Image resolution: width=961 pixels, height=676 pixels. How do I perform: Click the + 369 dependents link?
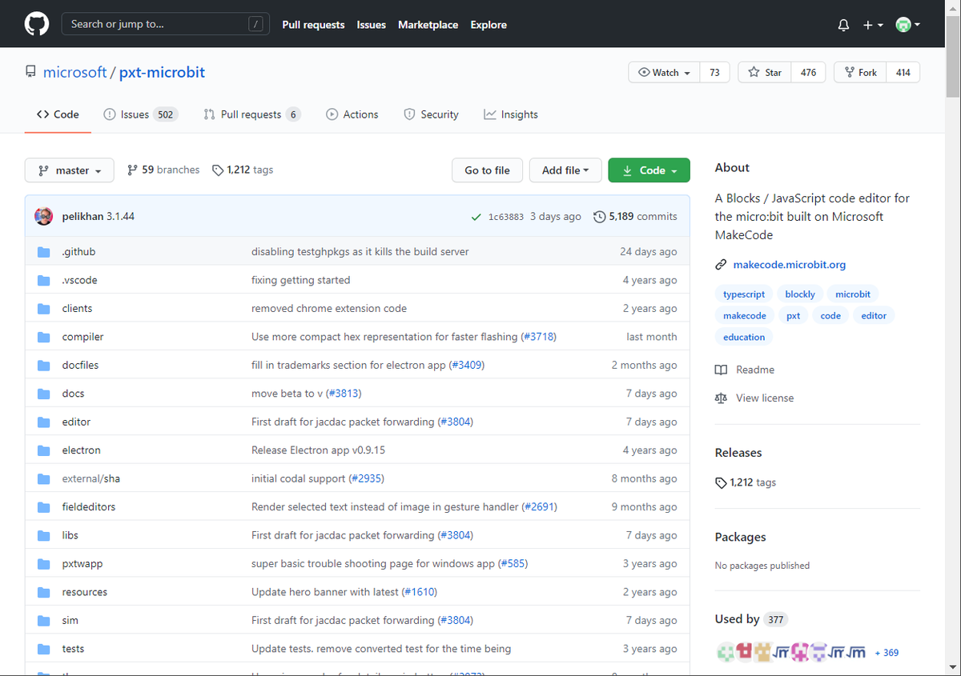(x=887, y=653)
